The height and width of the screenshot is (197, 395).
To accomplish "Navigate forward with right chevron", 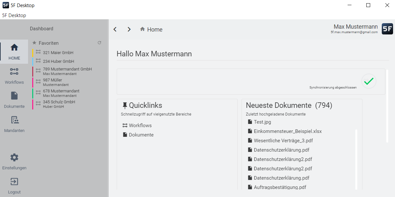I will pos(129,29).
